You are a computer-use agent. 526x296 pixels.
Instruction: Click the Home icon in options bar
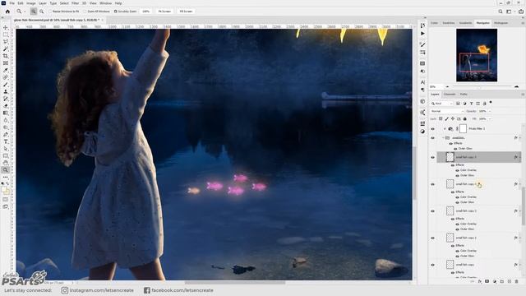[x=7, y=11]
